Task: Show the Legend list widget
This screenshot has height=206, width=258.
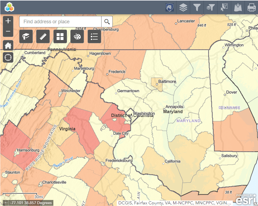Action: pyautogui.click(x=94, y=37)
